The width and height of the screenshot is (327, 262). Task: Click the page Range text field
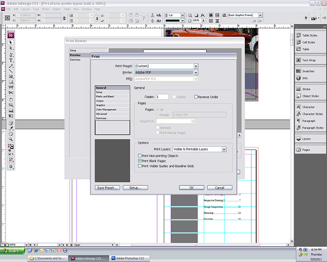click(199, 115)
